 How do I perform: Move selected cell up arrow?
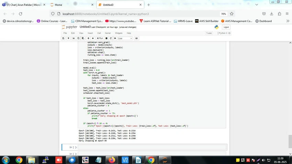[x=88, y=38]
